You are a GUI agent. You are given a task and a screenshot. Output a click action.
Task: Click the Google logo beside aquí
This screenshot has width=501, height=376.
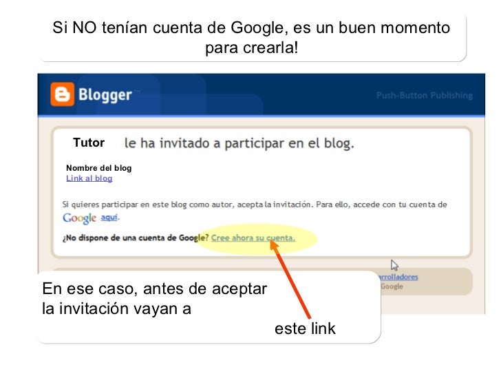[80, 218]
